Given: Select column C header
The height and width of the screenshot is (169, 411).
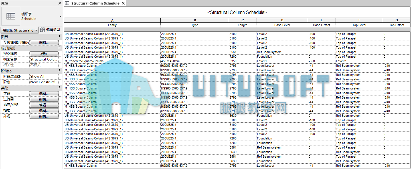Looking at the screenshot, I should point(243,20).
